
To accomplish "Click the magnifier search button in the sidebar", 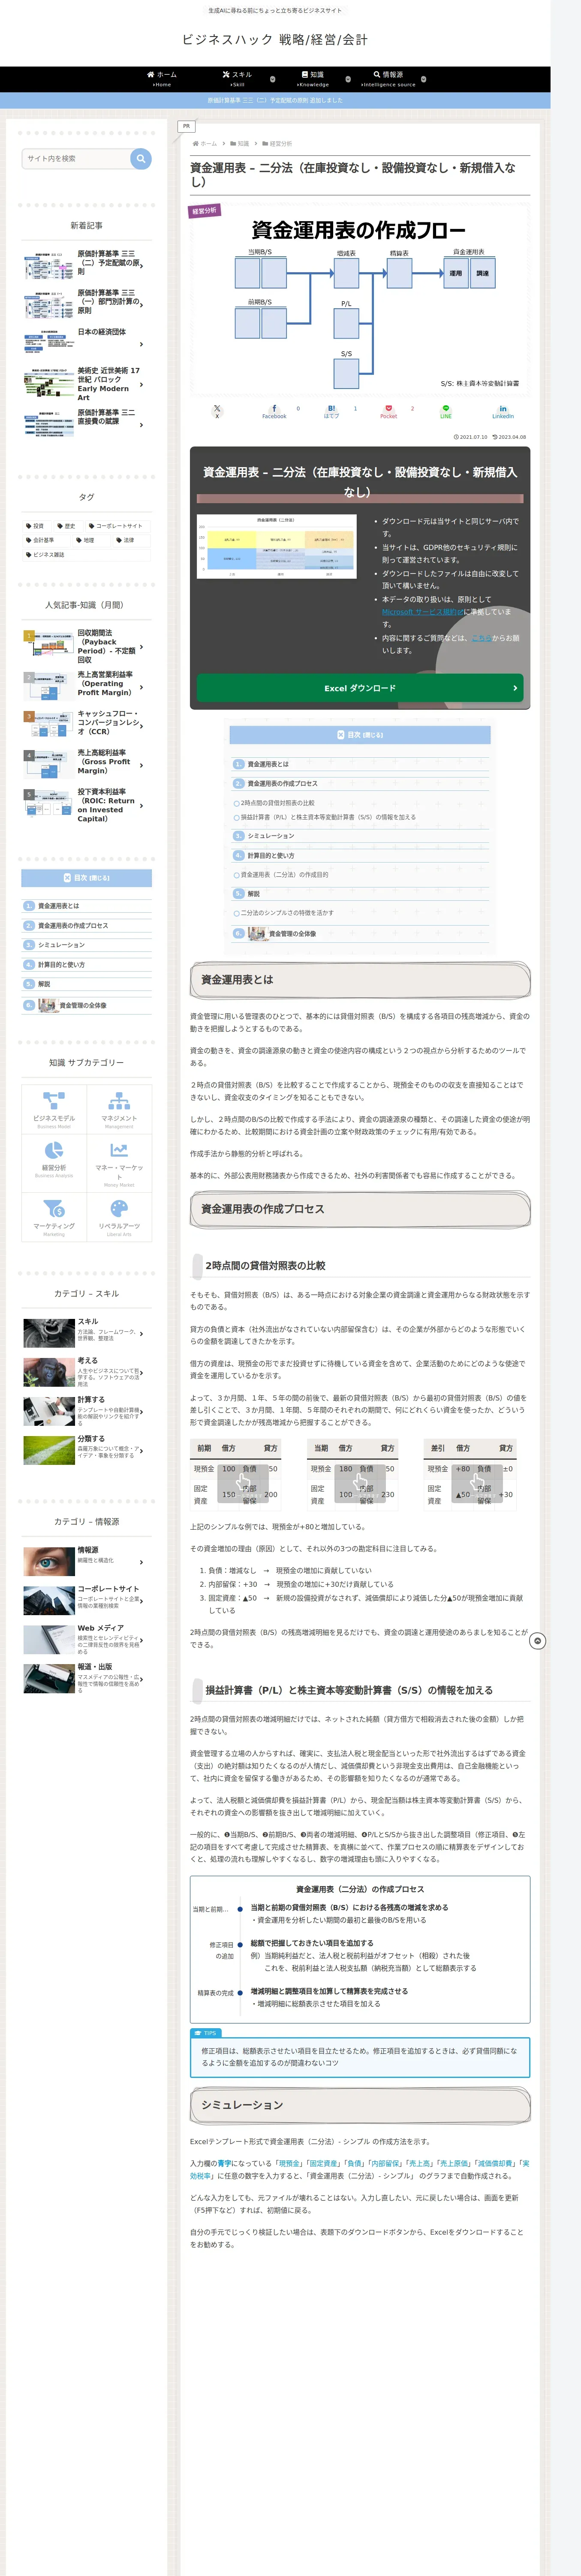I will click(141, 158).
